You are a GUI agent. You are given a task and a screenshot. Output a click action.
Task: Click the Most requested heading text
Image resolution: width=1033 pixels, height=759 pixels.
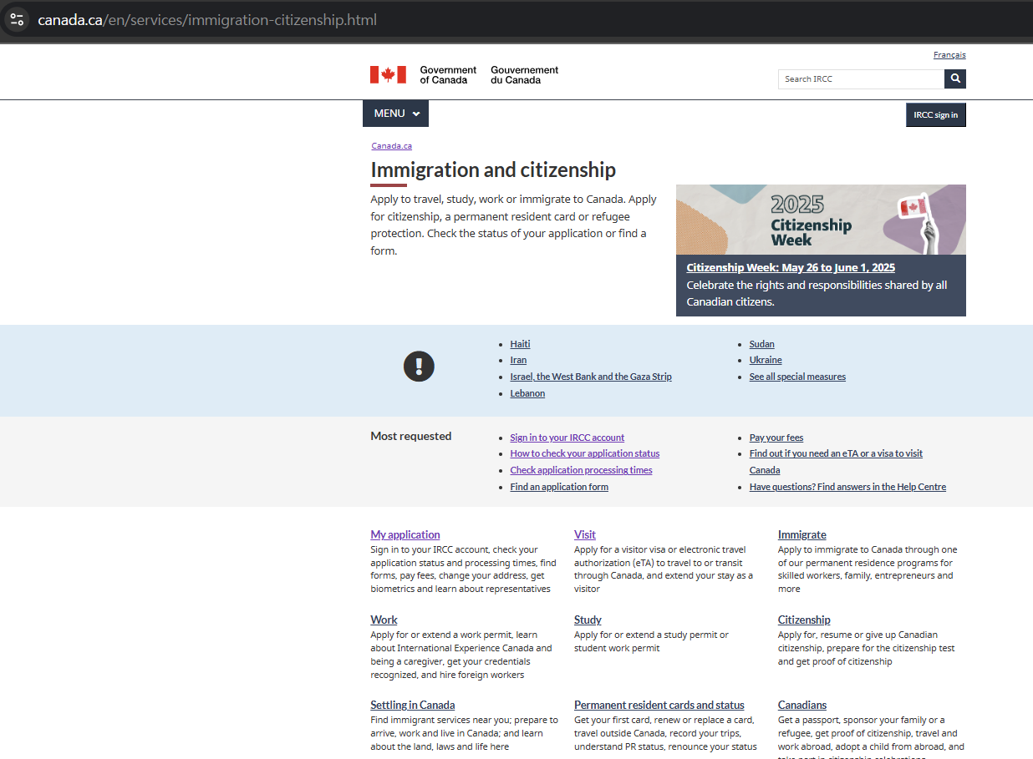pos(411,436)
